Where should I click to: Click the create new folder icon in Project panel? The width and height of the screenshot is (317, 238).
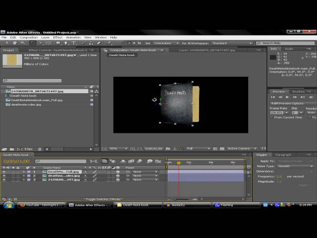click(12, 149)
